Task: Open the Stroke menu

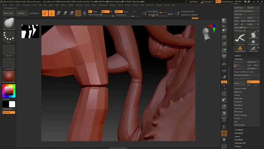Action: (127, 5)
